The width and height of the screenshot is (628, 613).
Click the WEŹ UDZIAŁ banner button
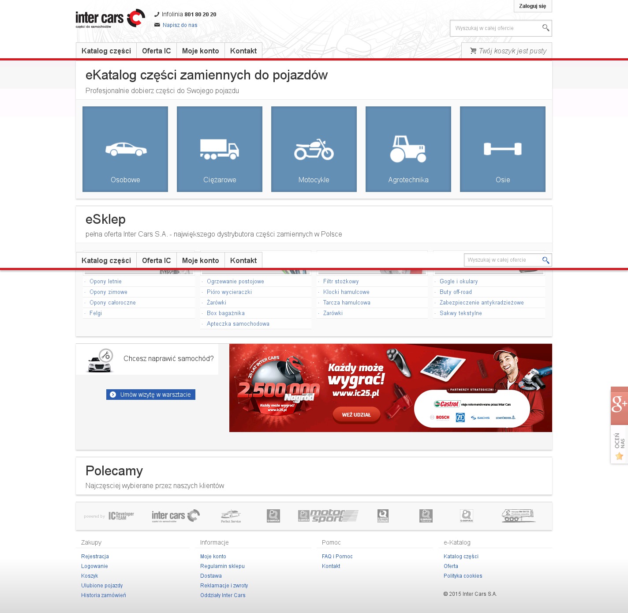[x=356, y=415]
